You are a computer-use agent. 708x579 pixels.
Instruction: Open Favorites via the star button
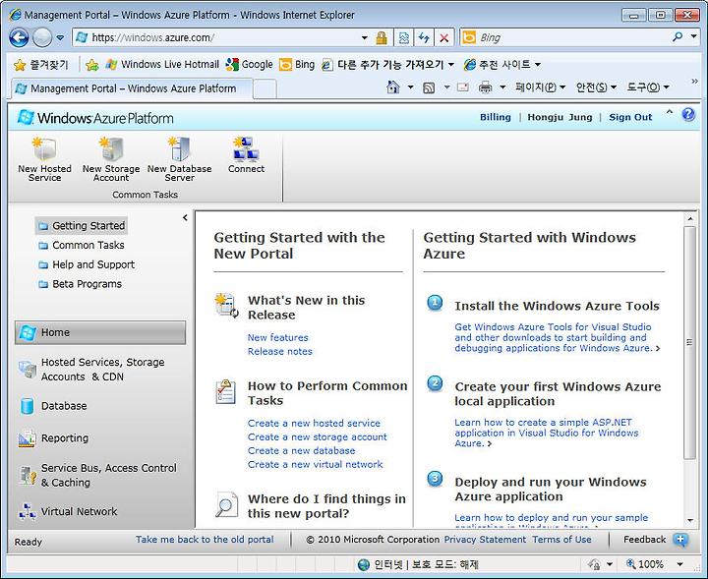pos(40,65)
